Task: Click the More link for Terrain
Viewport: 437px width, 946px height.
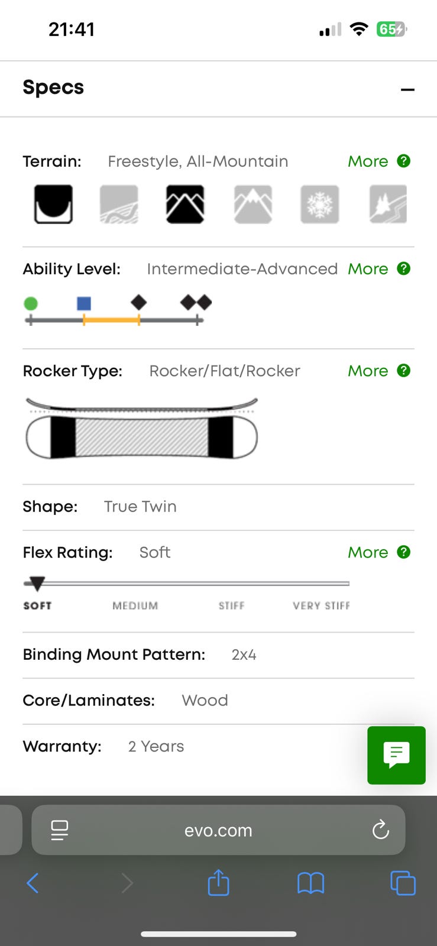Action: tap(368, 161)
